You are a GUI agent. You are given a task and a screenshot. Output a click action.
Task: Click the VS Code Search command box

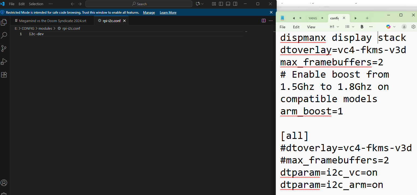[x=139, y=4]
